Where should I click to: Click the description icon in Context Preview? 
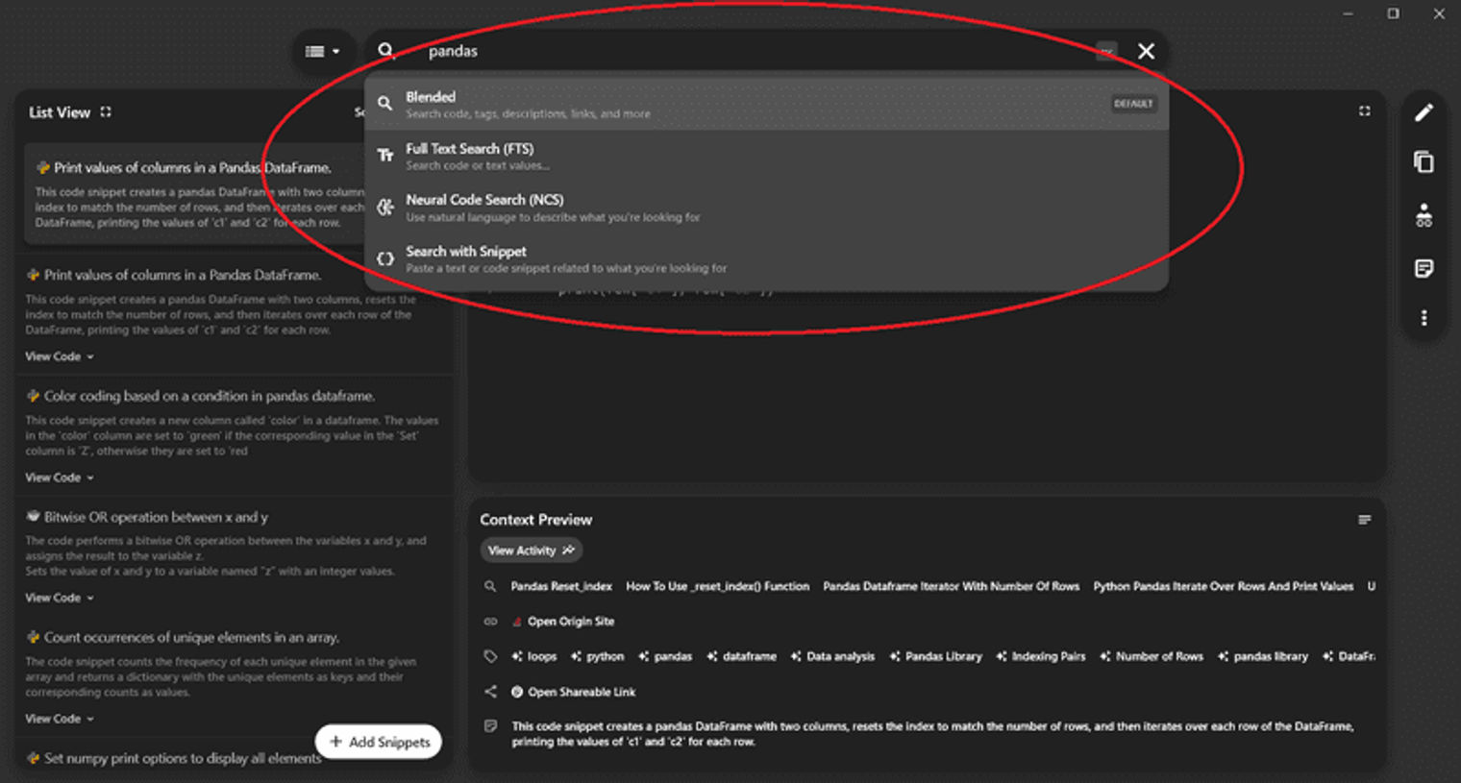490,726
